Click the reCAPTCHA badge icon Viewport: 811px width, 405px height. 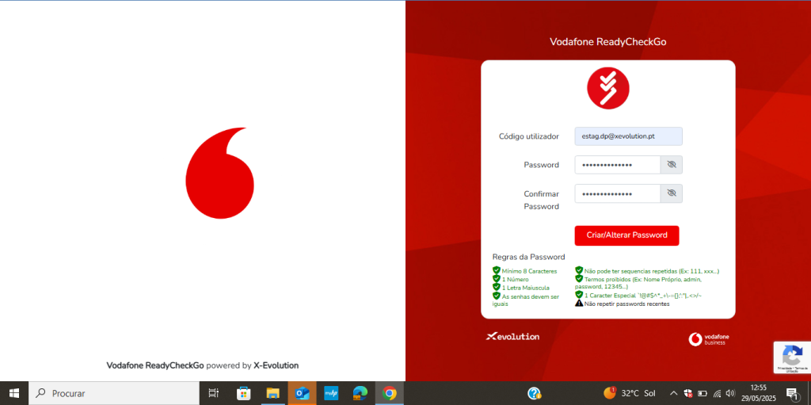pyautogui.click(x=791, y=354)
